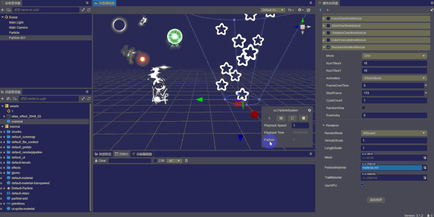This screenshot has width=434, height=217.
Task: Open the assets sort options icon
Action: pyautogui.click(x=9, y=99)
